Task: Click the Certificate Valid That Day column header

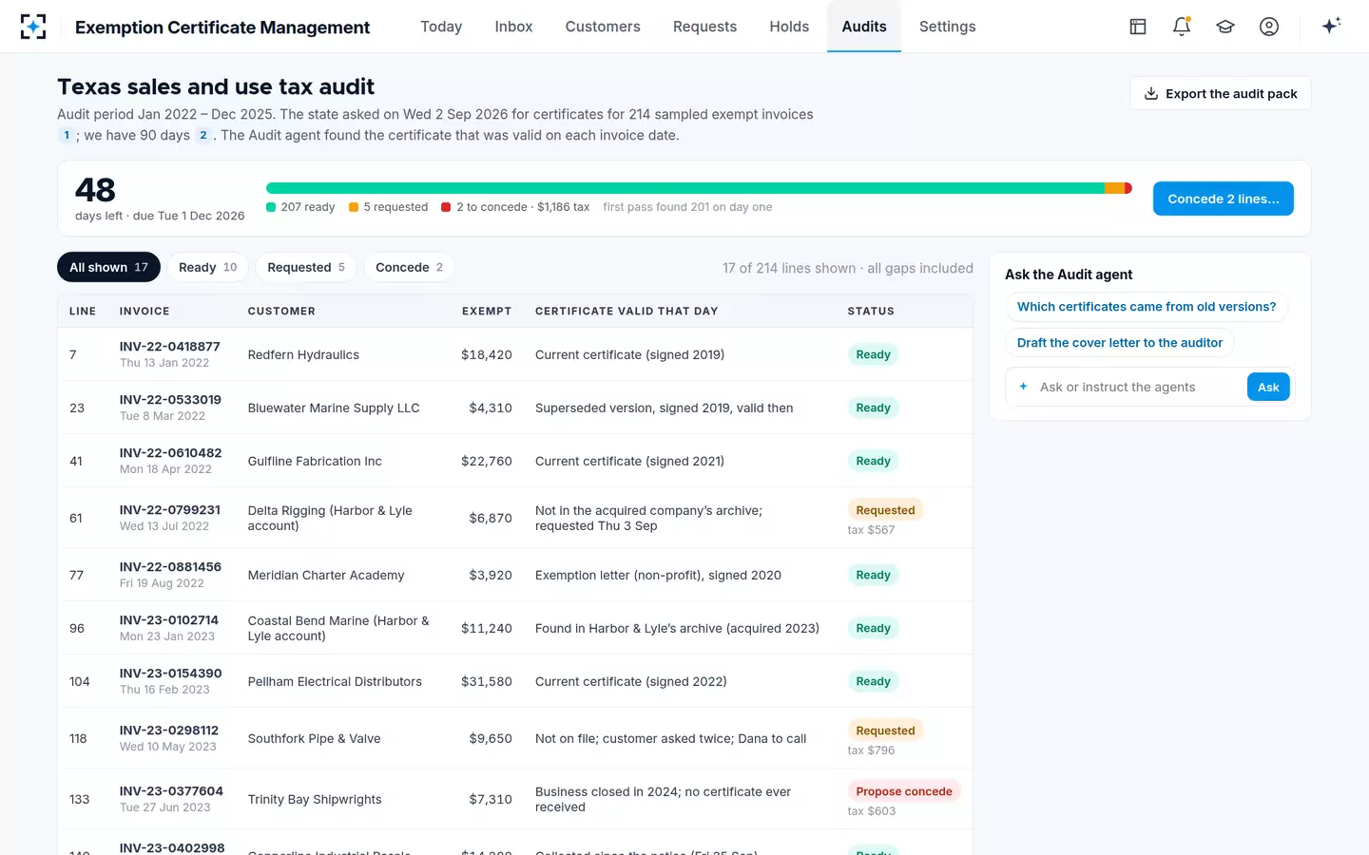Action: [x=627, y=312]
